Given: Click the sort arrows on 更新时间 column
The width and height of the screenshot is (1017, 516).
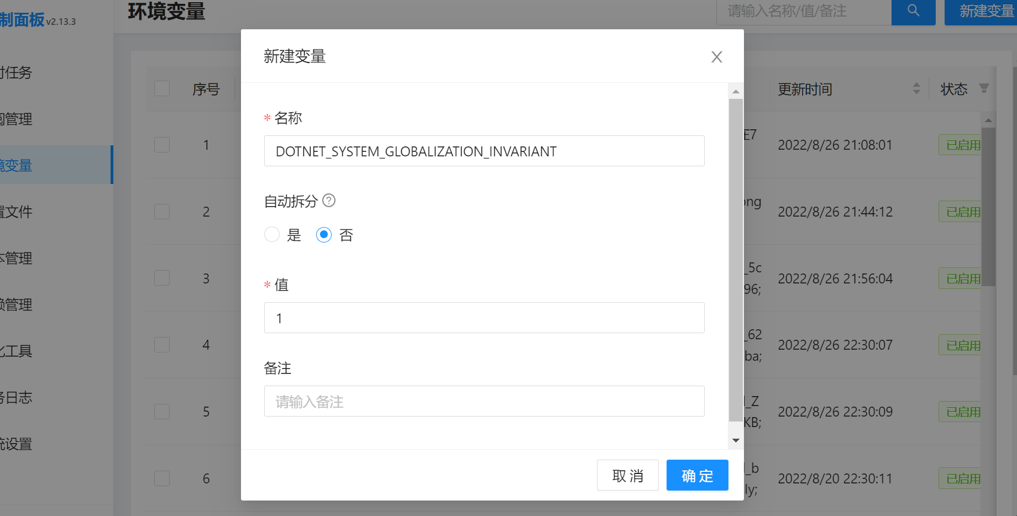Looking at the screenshot, I should [x=918, y=88].
